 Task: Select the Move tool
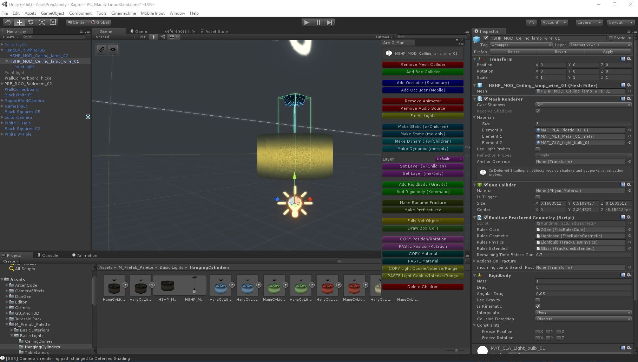pos(19,22)
